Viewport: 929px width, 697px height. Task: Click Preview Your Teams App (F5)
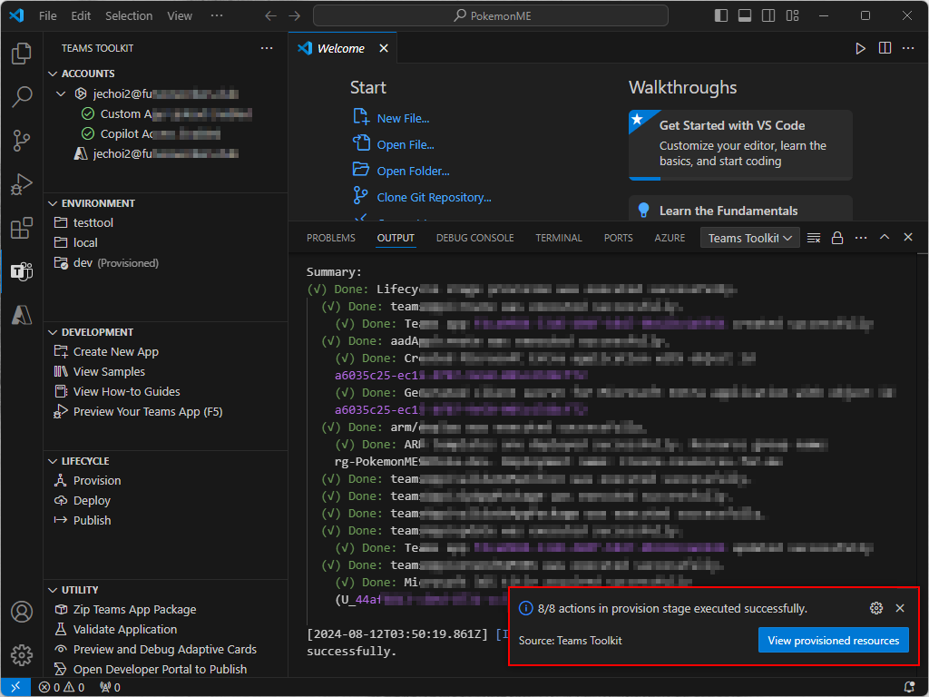pyautogui.click(x=166, y=412)
